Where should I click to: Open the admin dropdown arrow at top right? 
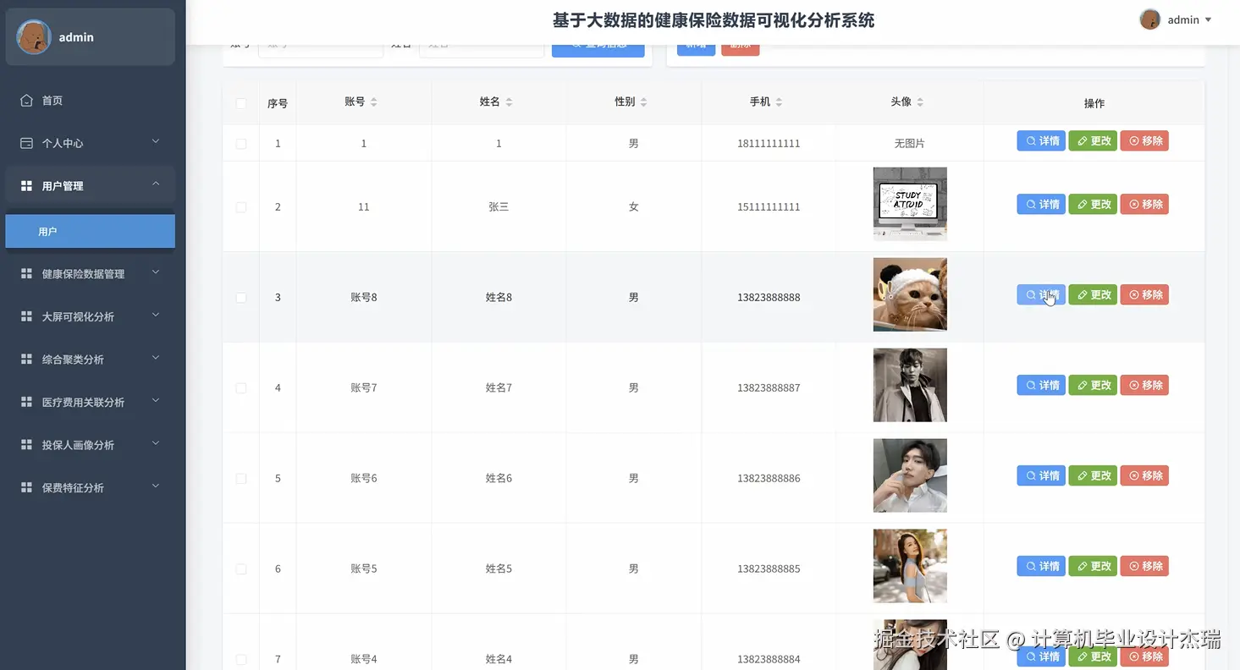click(x=1208, y=19)
